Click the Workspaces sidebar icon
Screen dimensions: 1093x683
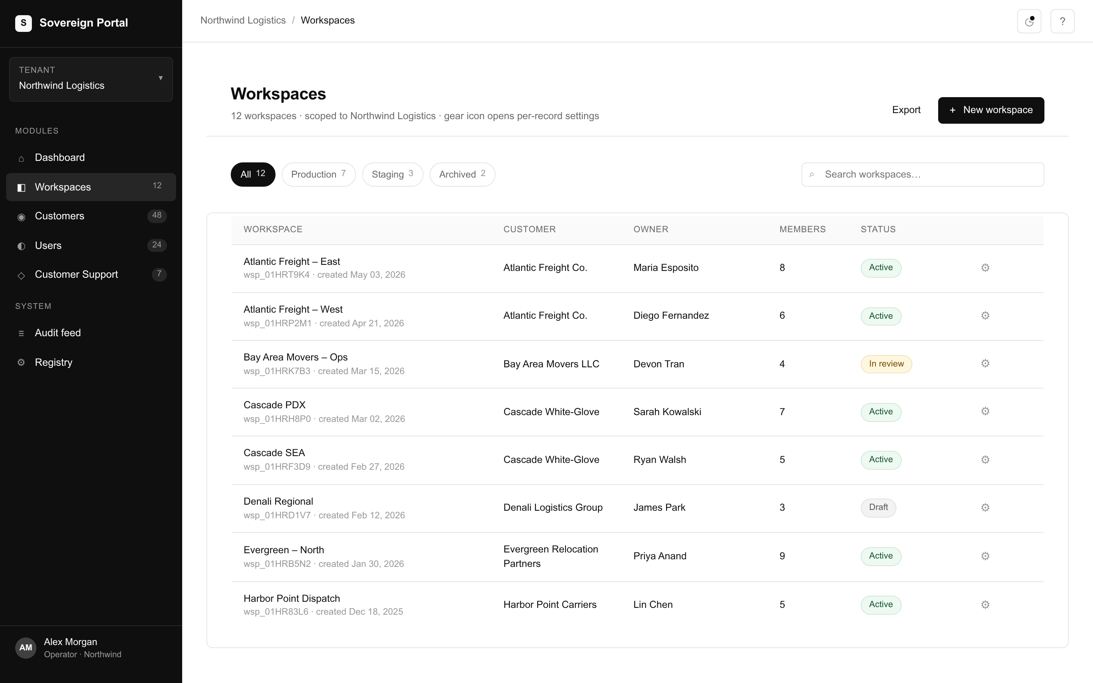point(21,187)
